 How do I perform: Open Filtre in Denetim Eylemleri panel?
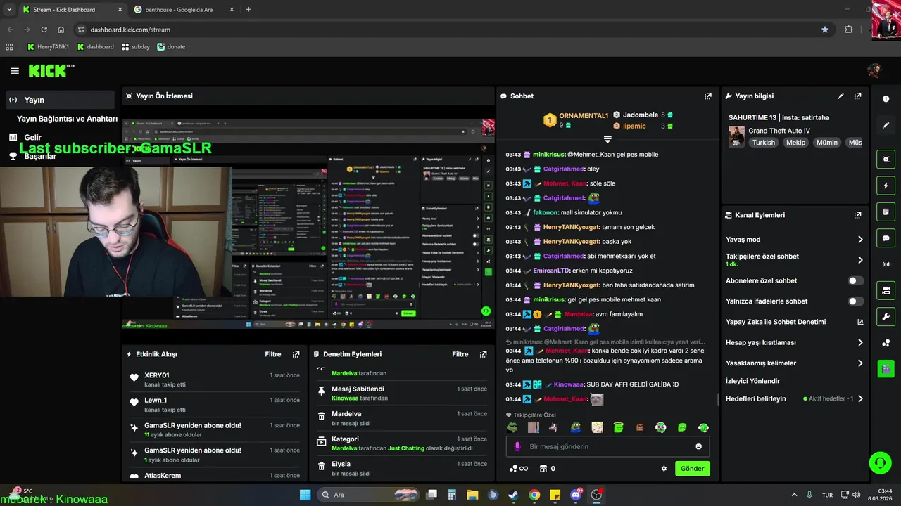click(460, 354)
